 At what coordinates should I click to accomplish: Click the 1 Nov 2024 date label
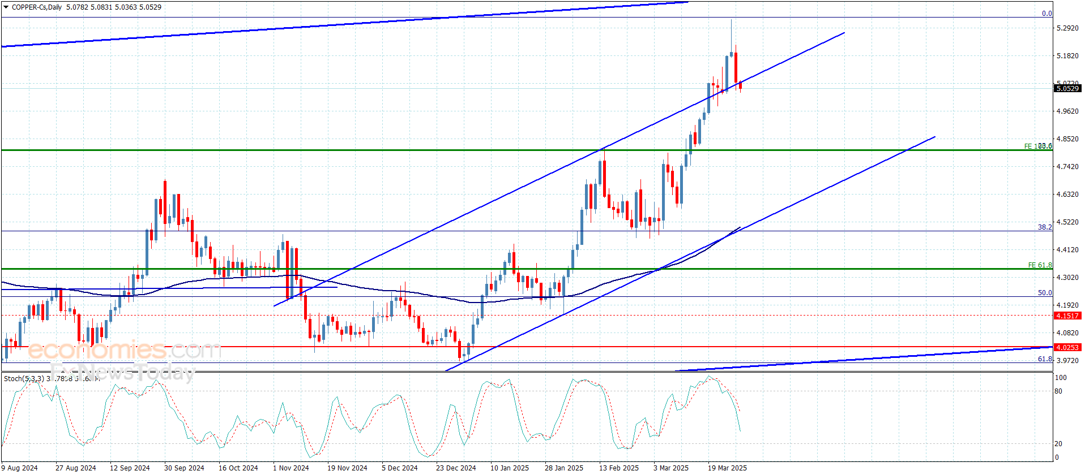click(x=291, y=468)
